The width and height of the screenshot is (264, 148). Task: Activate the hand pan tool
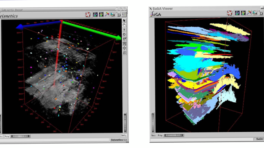click(x=124, y=25)
